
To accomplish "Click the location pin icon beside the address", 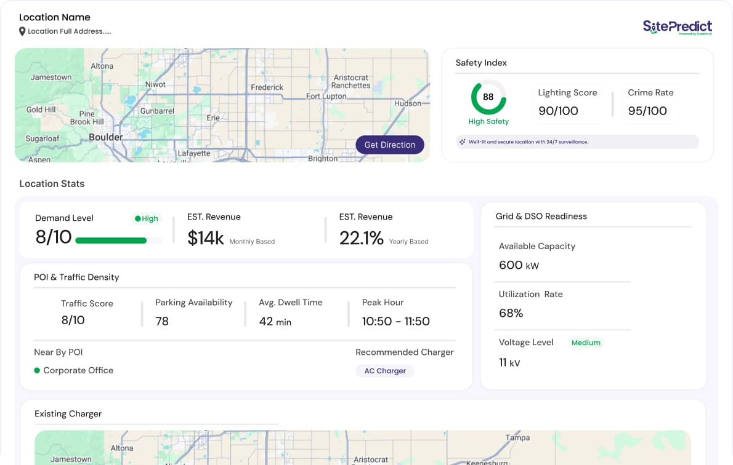I will coord(22,31).
